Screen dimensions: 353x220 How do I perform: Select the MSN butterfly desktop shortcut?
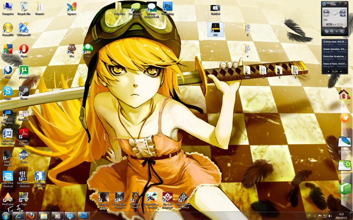pos(71,8)
